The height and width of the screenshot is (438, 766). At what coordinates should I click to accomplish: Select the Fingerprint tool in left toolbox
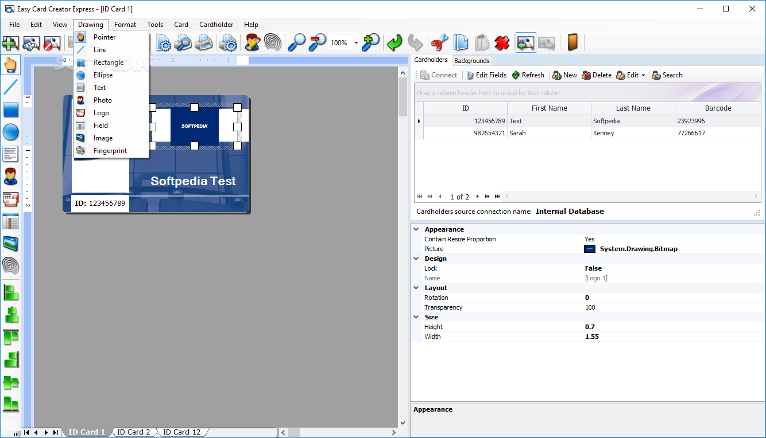pos(10,266)
